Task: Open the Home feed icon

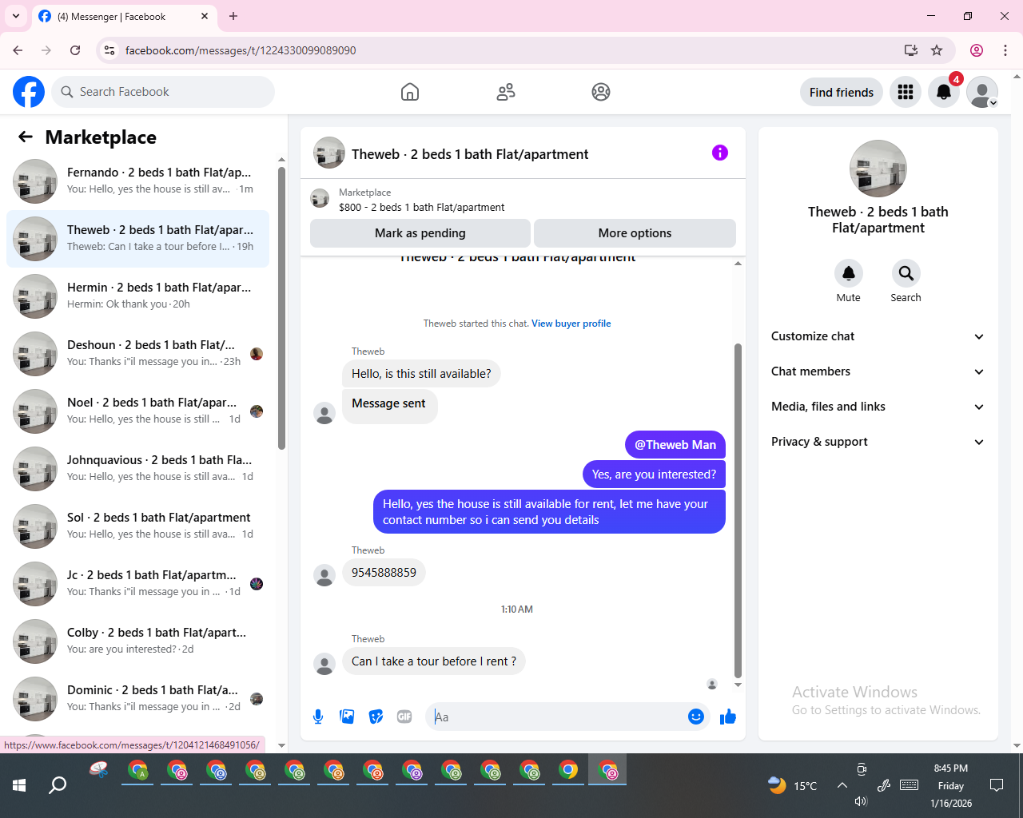Action: 410,92
